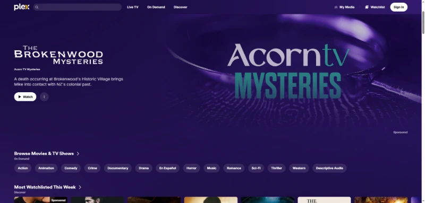
Task: Click Discover label under Most Watchlisted
Action: (x=20, y=192)
